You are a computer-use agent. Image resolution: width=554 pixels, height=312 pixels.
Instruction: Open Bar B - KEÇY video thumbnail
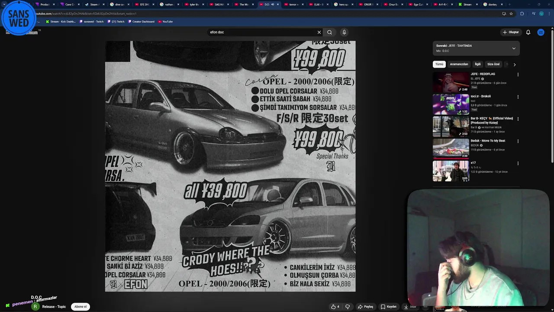(x=451, y=126)
